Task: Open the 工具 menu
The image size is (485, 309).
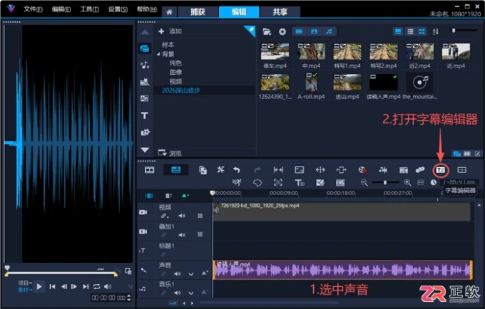Action: (89, 9)
